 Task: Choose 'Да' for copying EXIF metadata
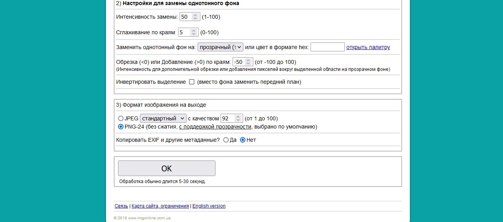click(226, 140)
